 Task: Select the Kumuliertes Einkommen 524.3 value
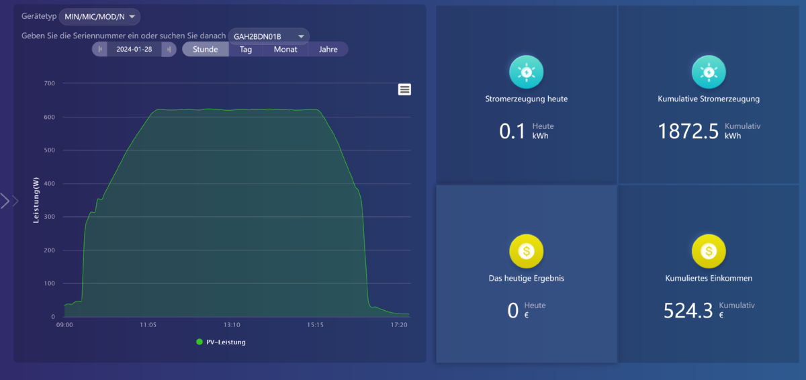point(688,310)
